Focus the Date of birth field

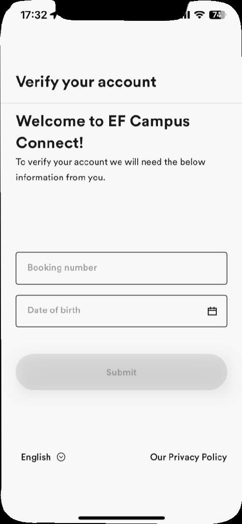121,311
